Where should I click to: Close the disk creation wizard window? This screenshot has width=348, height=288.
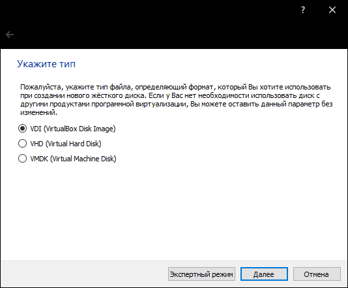[x=332, y=10]
